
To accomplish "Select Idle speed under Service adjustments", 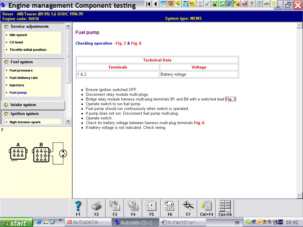I will [x=18, y=35].
